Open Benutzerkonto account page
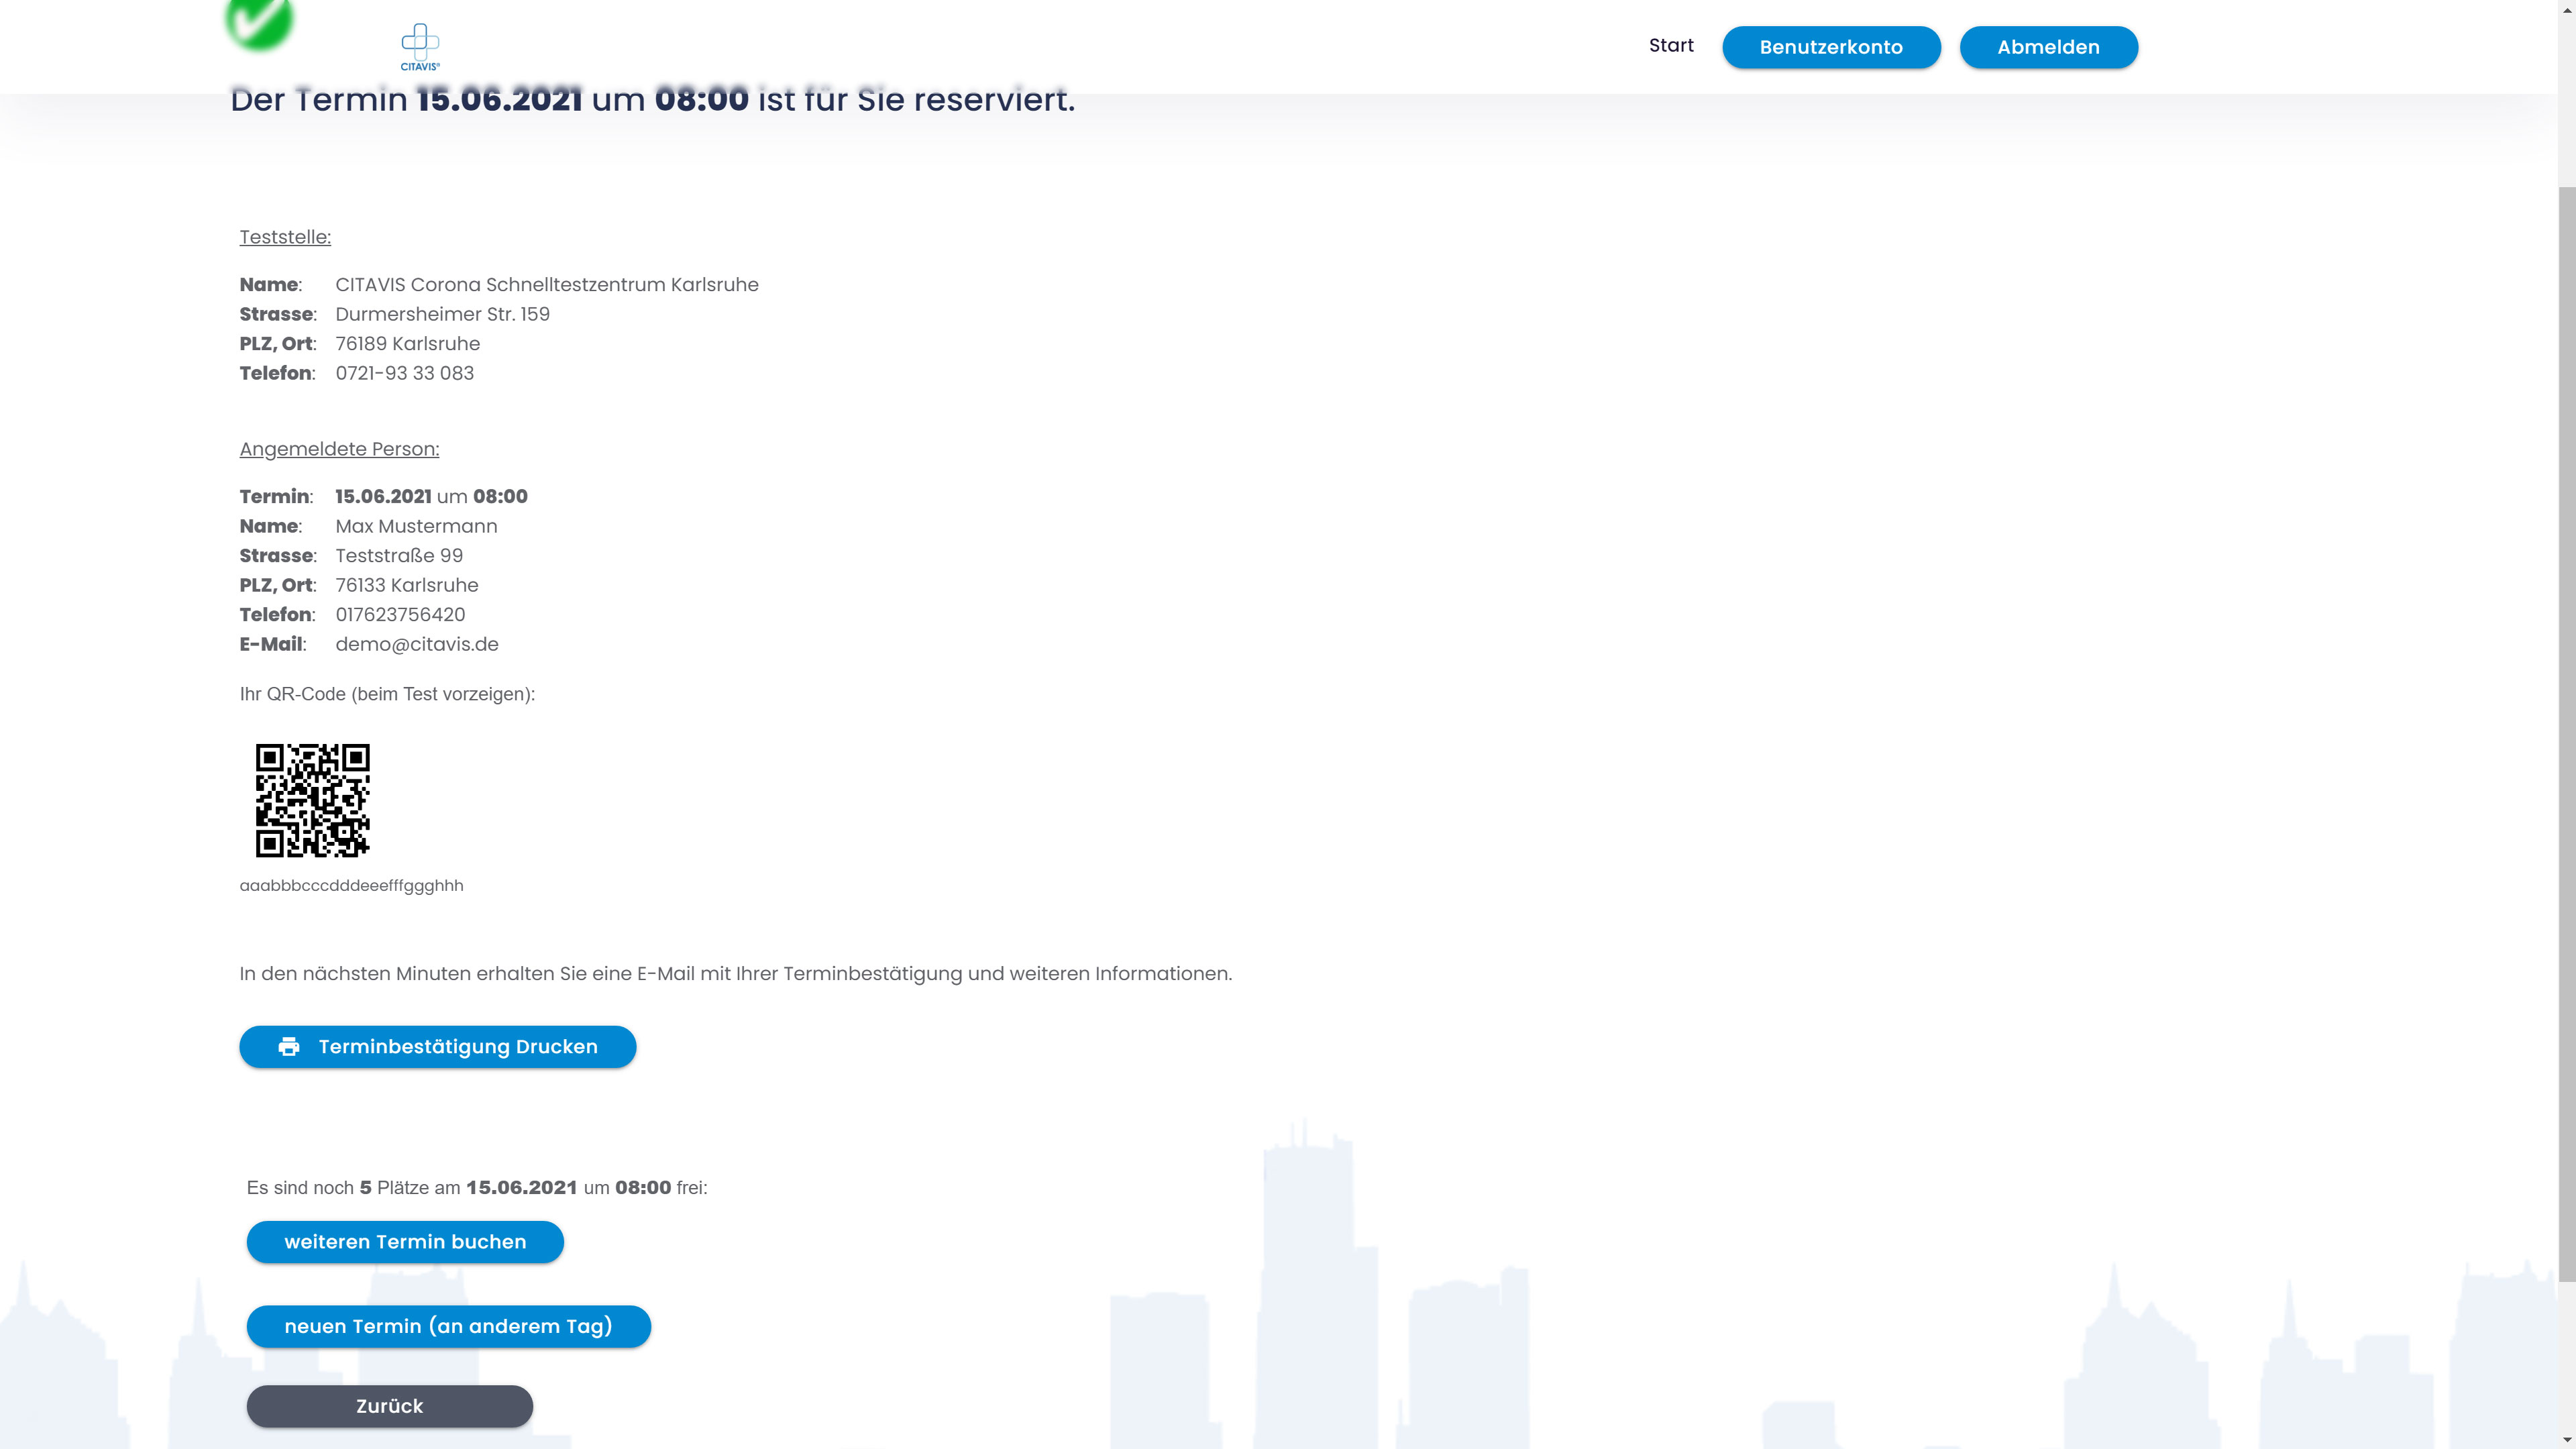This screenshot has width=2576, height=1449. pos(1830,47)
